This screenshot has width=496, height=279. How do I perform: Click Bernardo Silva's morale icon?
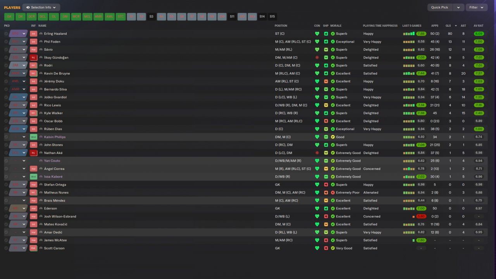333,89
